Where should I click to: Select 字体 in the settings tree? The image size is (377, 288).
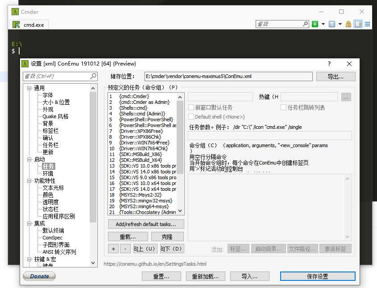pyautogui.click(x=48, y=95)
